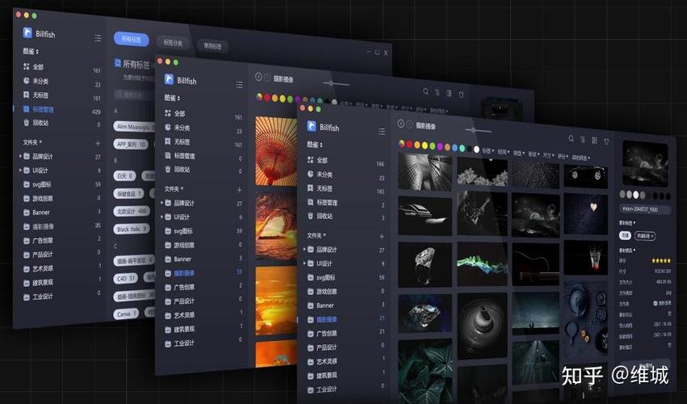Open 其他筛选 filter dropdown in front window
The image size is (687, 404).
point(581,158)
